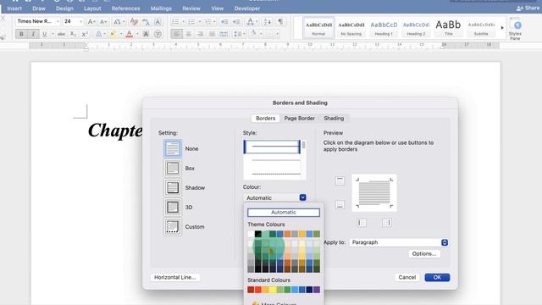Cancel the Borders and Shading dialog
This screenshot has width=542, height=305.
tap(406, 277)
